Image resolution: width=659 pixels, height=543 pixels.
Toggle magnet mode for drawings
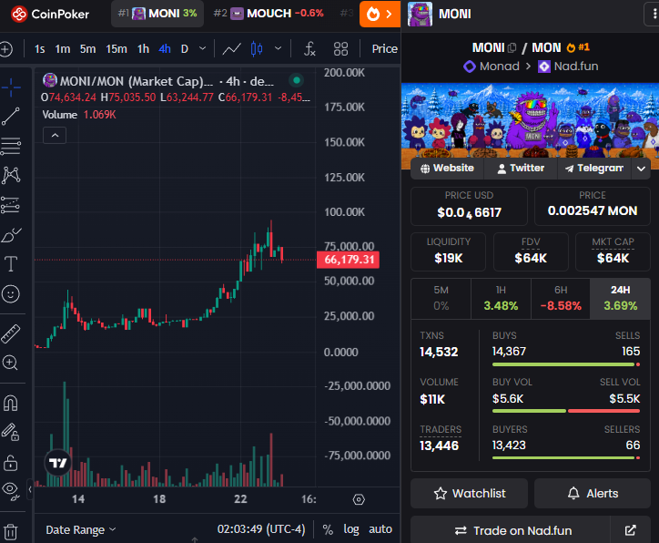click(11, 403)
